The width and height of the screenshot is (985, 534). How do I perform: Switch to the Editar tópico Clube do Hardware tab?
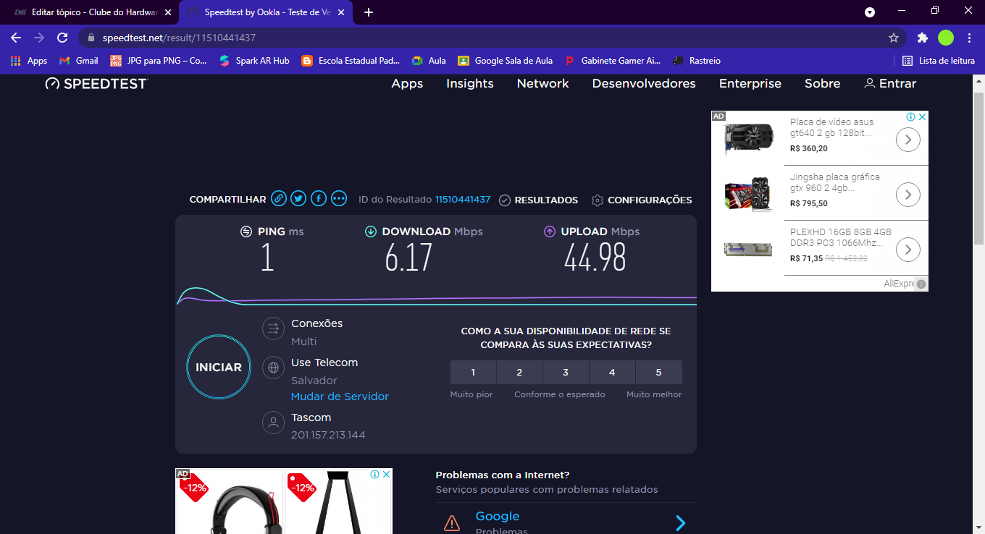click(x=91, y=12)
